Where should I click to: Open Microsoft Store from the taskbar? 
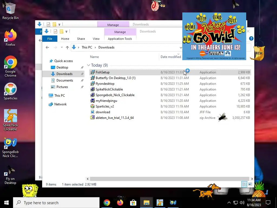click(133, 203)
